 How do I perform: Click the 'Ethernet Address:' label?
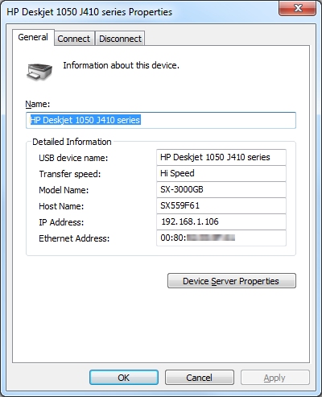point(74,238)
